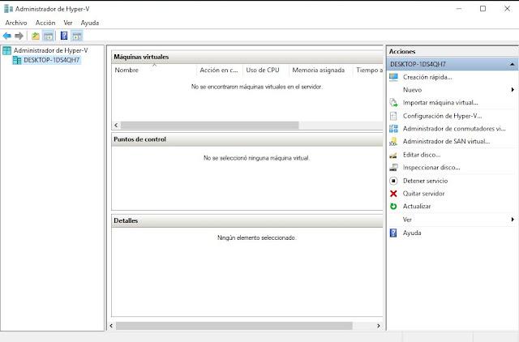This screenshot has width=519, height=342.
Task: Click the Máquinas virtuales horizontal scrollbar thumb
Action: coord(209,125)
